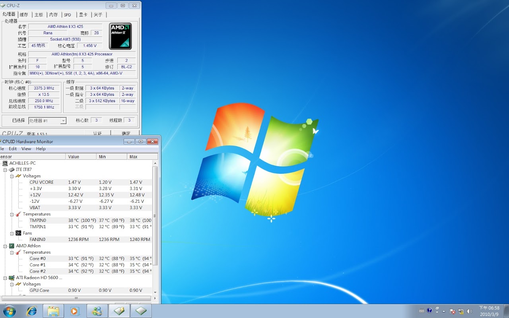Open the Edit menu in Hardware Monitor

point(13,149)
